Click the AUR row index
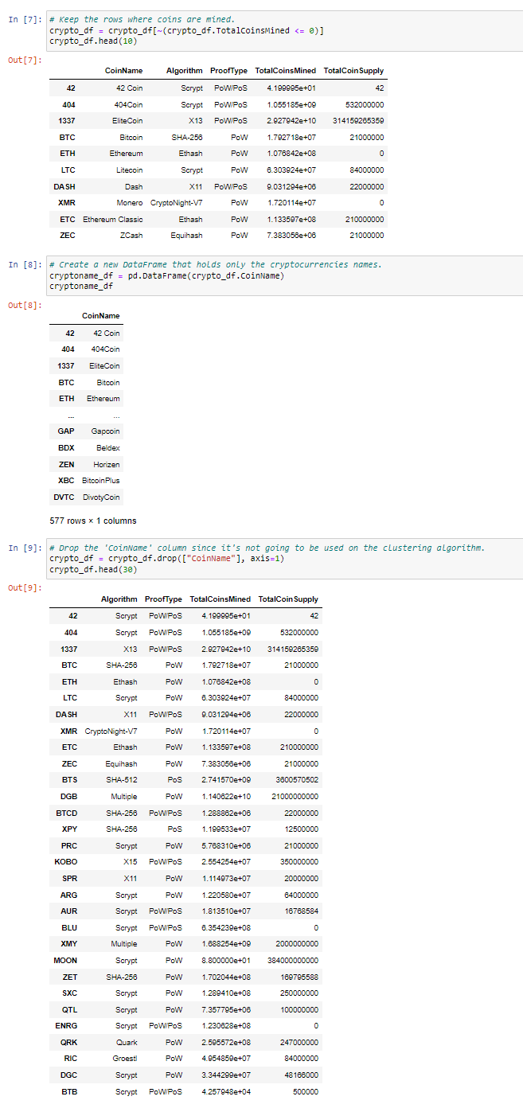The width and height of the screenshot is (523, 1108). (x=69, y=911)
